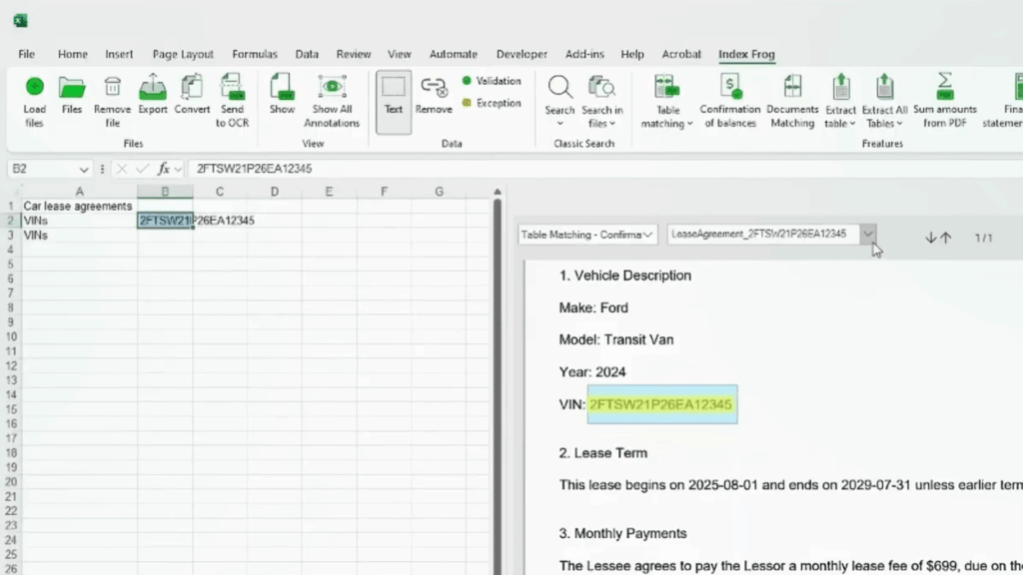
Task: Confirm formula bar entry checkmark
Action: coord(142,169)
